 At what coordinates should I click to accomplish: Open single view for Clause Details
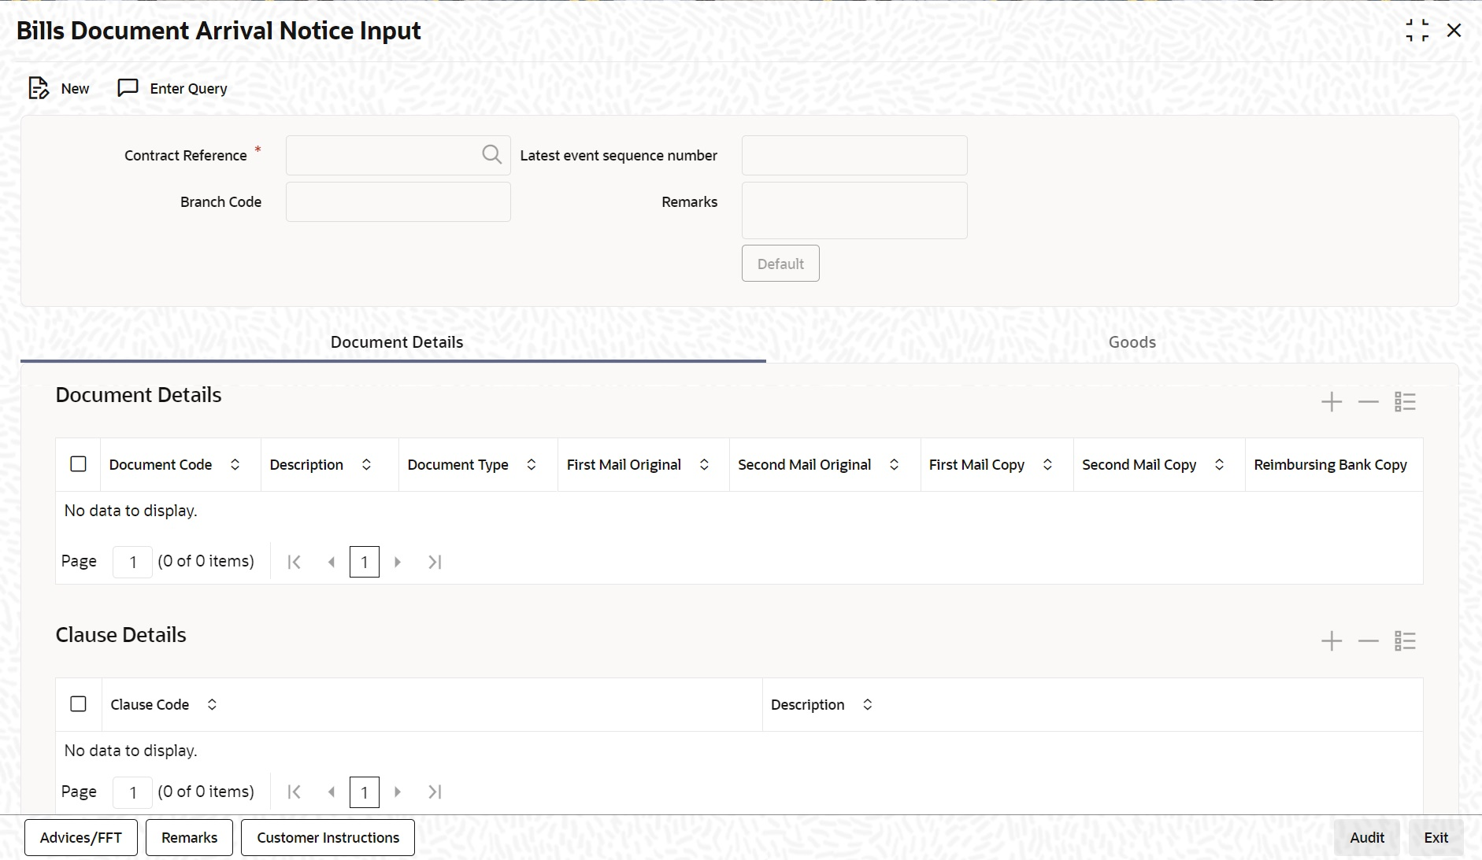tap(1406, 641)
